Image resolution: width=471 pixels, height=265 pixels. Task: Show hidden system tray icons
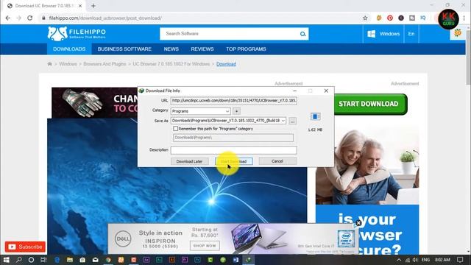point(399,260)
